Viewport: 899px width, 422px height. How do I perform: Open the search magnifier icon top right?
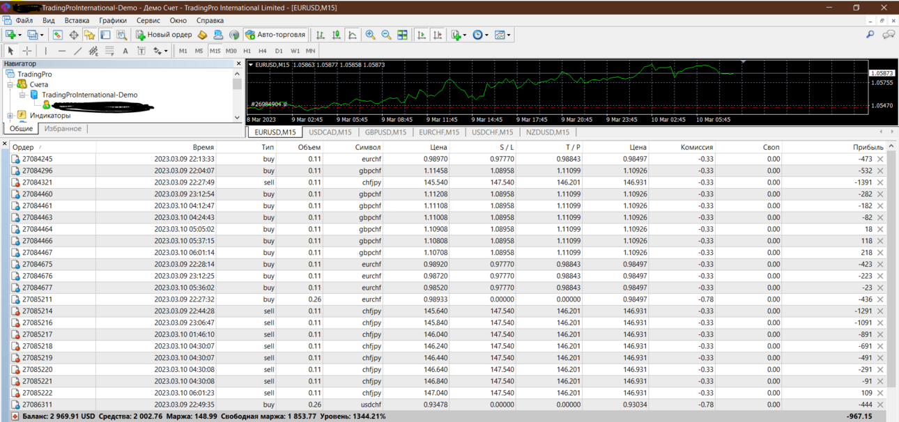(x=870, y=34)
